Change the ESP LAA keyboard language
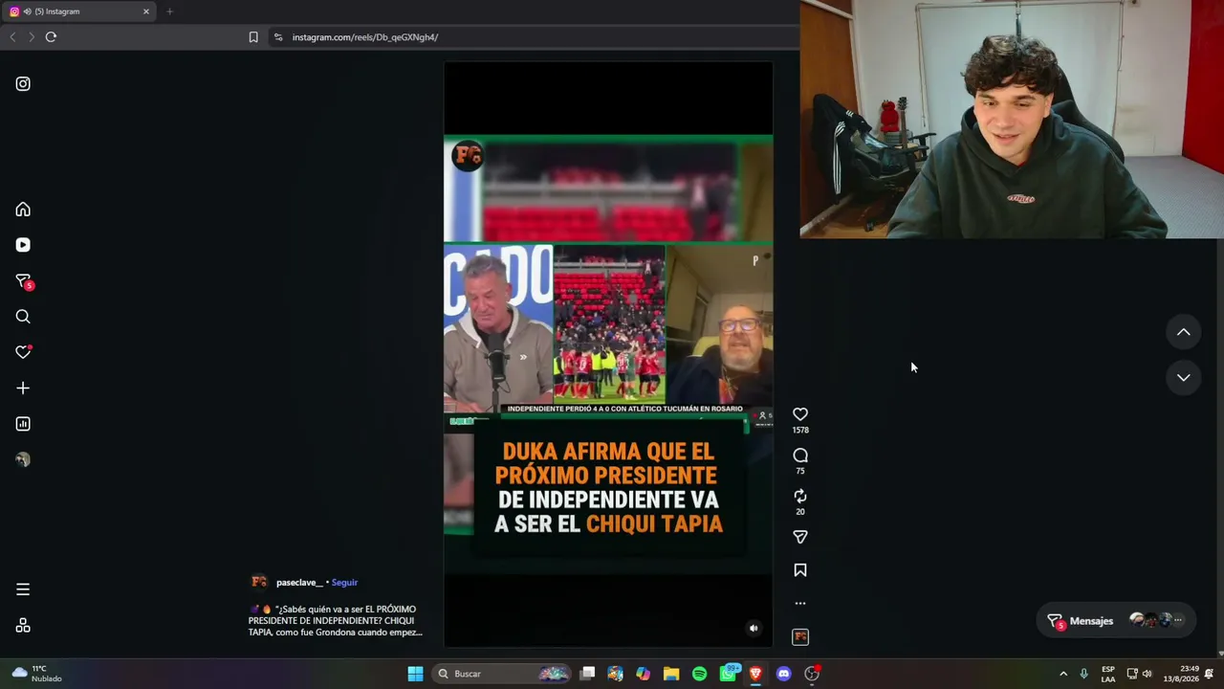The image size is (1224, 689). [1108, 674]
